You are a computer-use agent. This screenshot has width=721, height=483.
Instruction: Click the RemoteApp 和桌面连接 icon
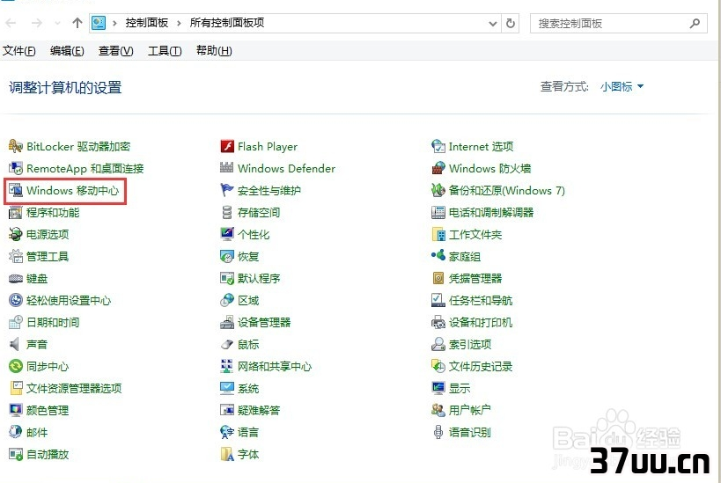[16, 168]
